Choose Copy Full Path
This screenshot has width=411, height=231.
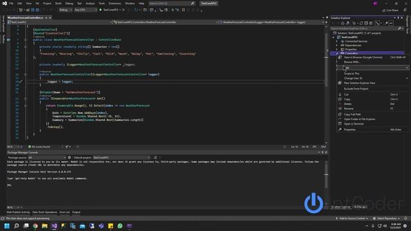(x=373, y=114)
